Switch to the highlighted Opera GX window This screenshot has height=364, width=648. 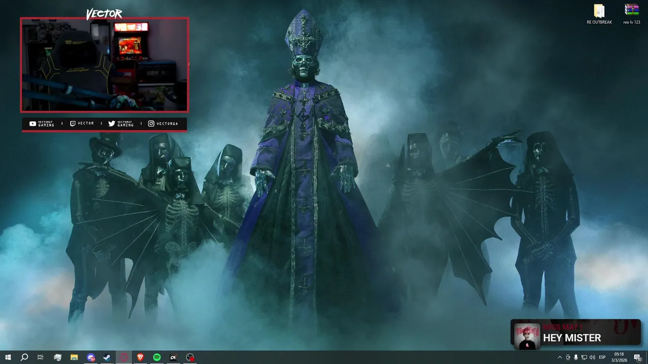click(124, 357)
